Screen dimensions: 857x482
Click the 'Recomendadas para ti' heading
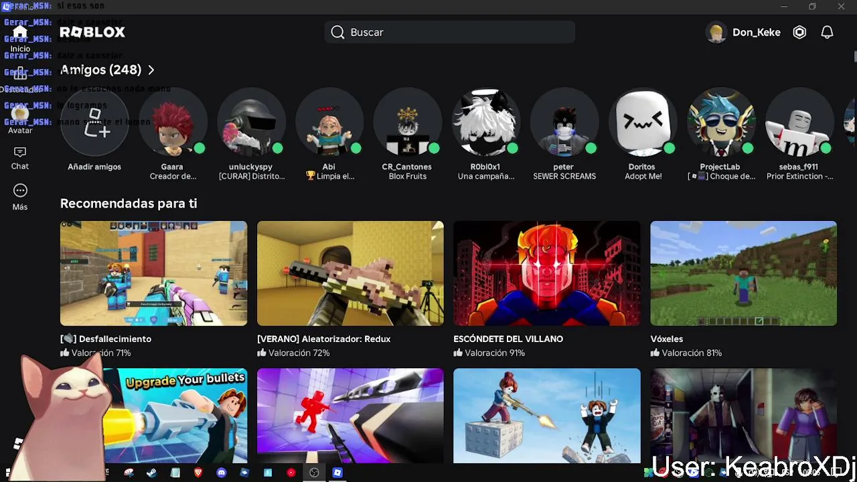[x=129, y=204]
